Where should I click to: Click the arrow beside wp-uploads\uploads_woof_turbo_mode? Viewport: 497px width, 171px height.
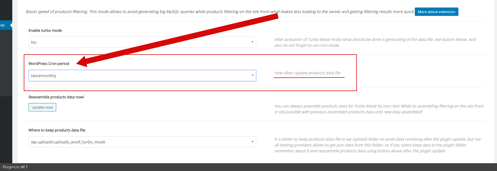[252, 142]
